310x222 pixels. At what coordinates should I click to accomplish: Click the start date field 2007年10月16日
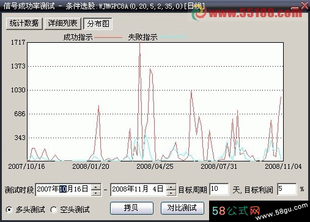tap(63, 190)
